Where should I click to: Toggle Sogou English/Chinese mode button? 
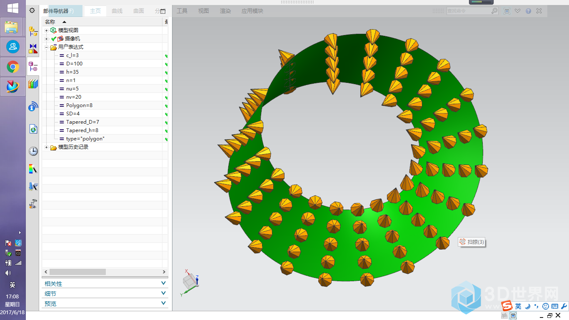pyautogui.click(x=518, y=306)
